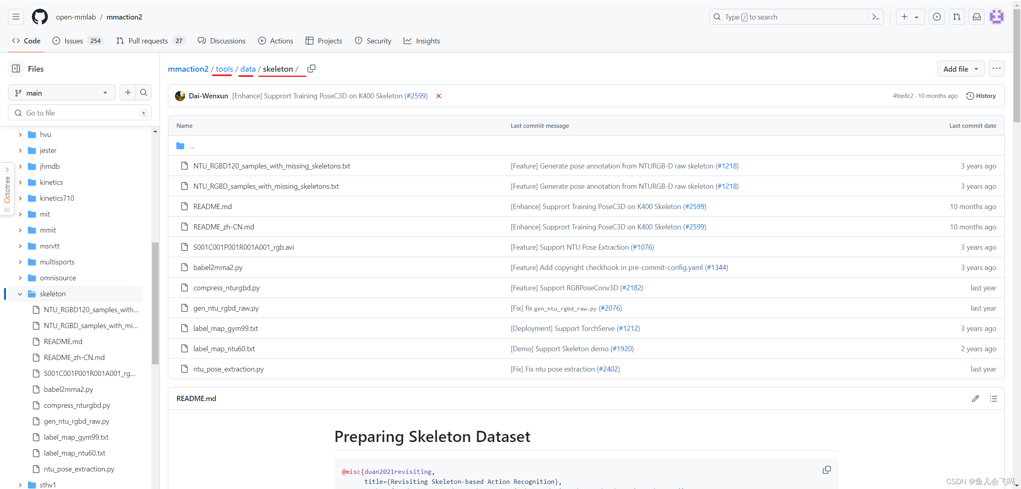Viewport: 1021px width, 489px height.
Task: Open pull request #2599 link
Action: click(x=415, y=96)
